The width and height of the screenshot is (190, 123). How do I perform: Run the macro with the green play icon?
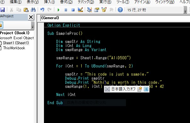tap(58, 10)
